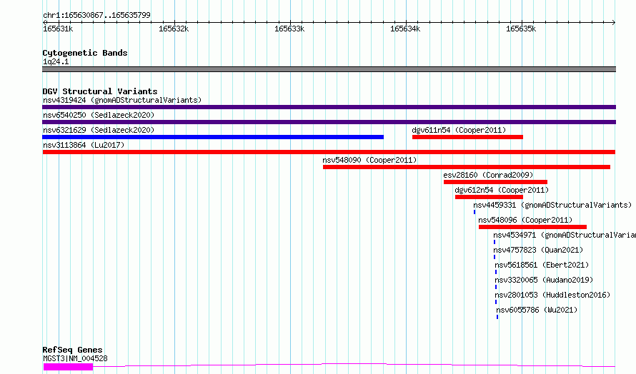Click the gray 1q24.1 cytogenetic band bar
Image resolution: width=636 pixels, height=374 pixels.
pyautogui.click(x=329, y=69)
